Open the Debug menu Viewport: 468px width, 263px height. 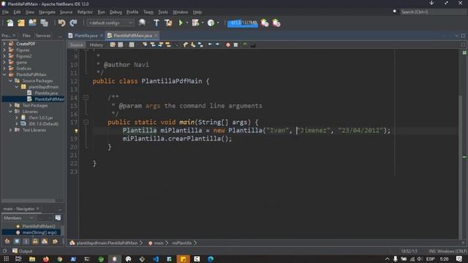(x=116, y=12)
